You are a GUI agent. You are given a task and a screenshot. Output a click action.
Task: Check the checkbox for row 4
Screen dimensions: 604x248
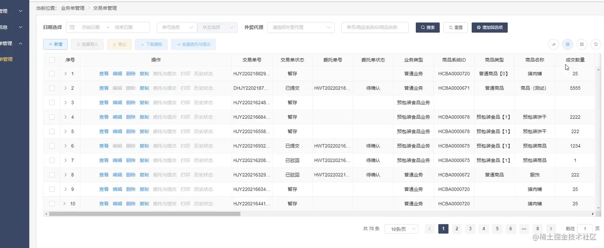[52, 117]
